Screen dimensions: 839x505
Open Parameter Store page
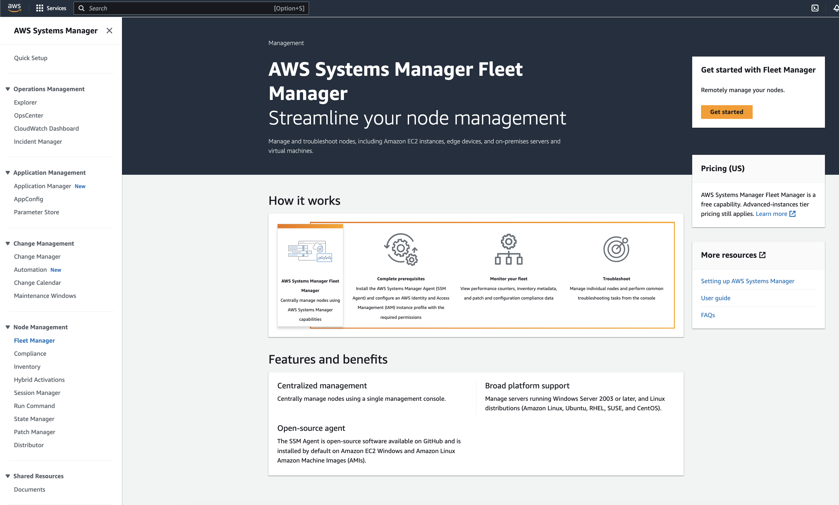coord(36,212)
